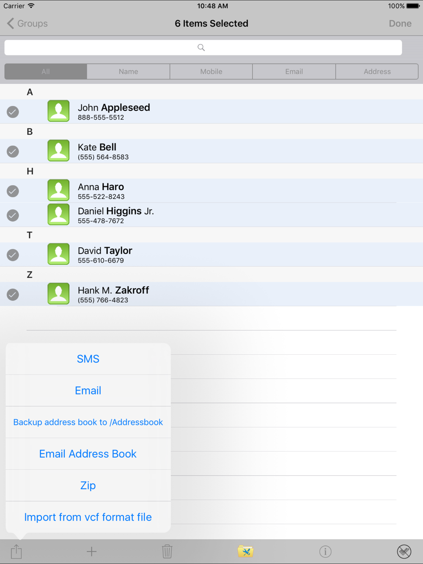Uncheck David Taylor selection checkmark
Image resolution: width=423 pixels, height=564 pixels.
[13, 255]
